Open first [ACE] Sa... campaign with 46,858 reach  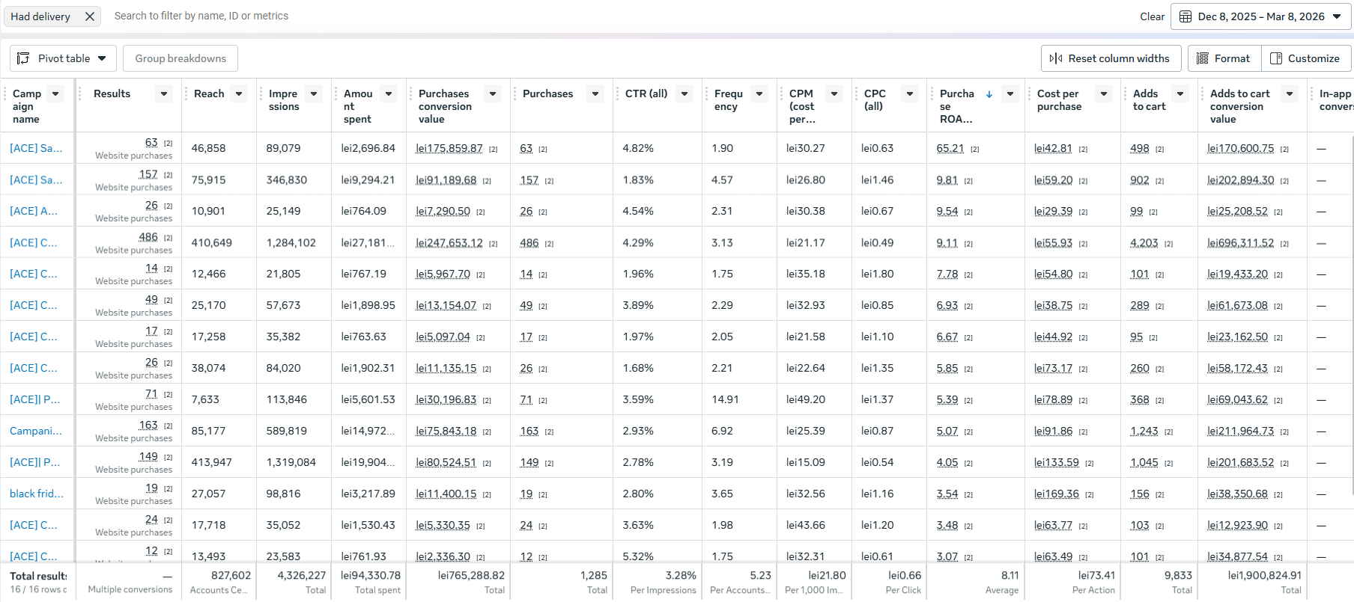(36, 148)
